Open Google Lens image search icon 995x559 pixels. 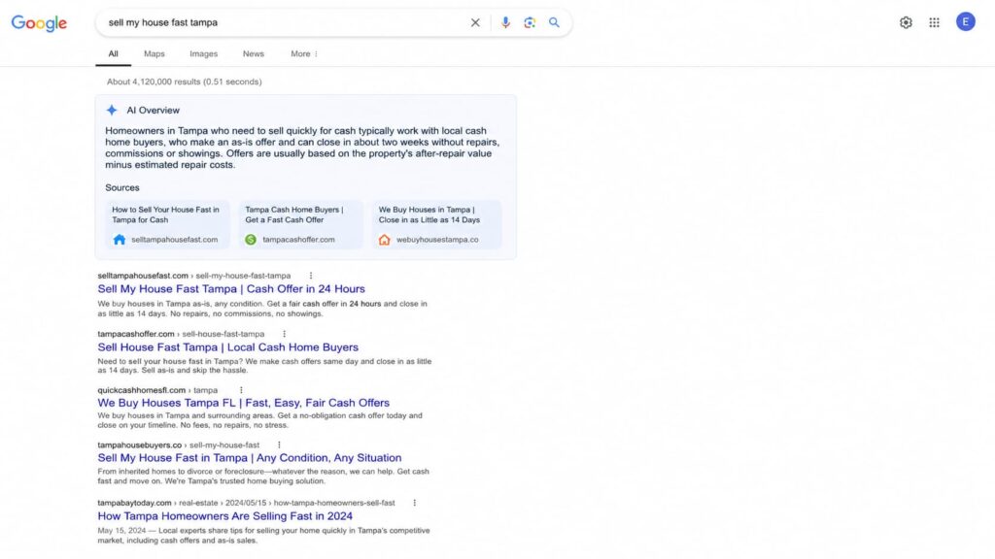point(530,23)
